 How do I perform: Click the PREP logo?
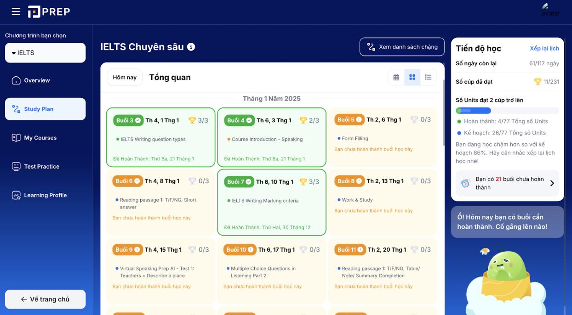click(49, 11)
